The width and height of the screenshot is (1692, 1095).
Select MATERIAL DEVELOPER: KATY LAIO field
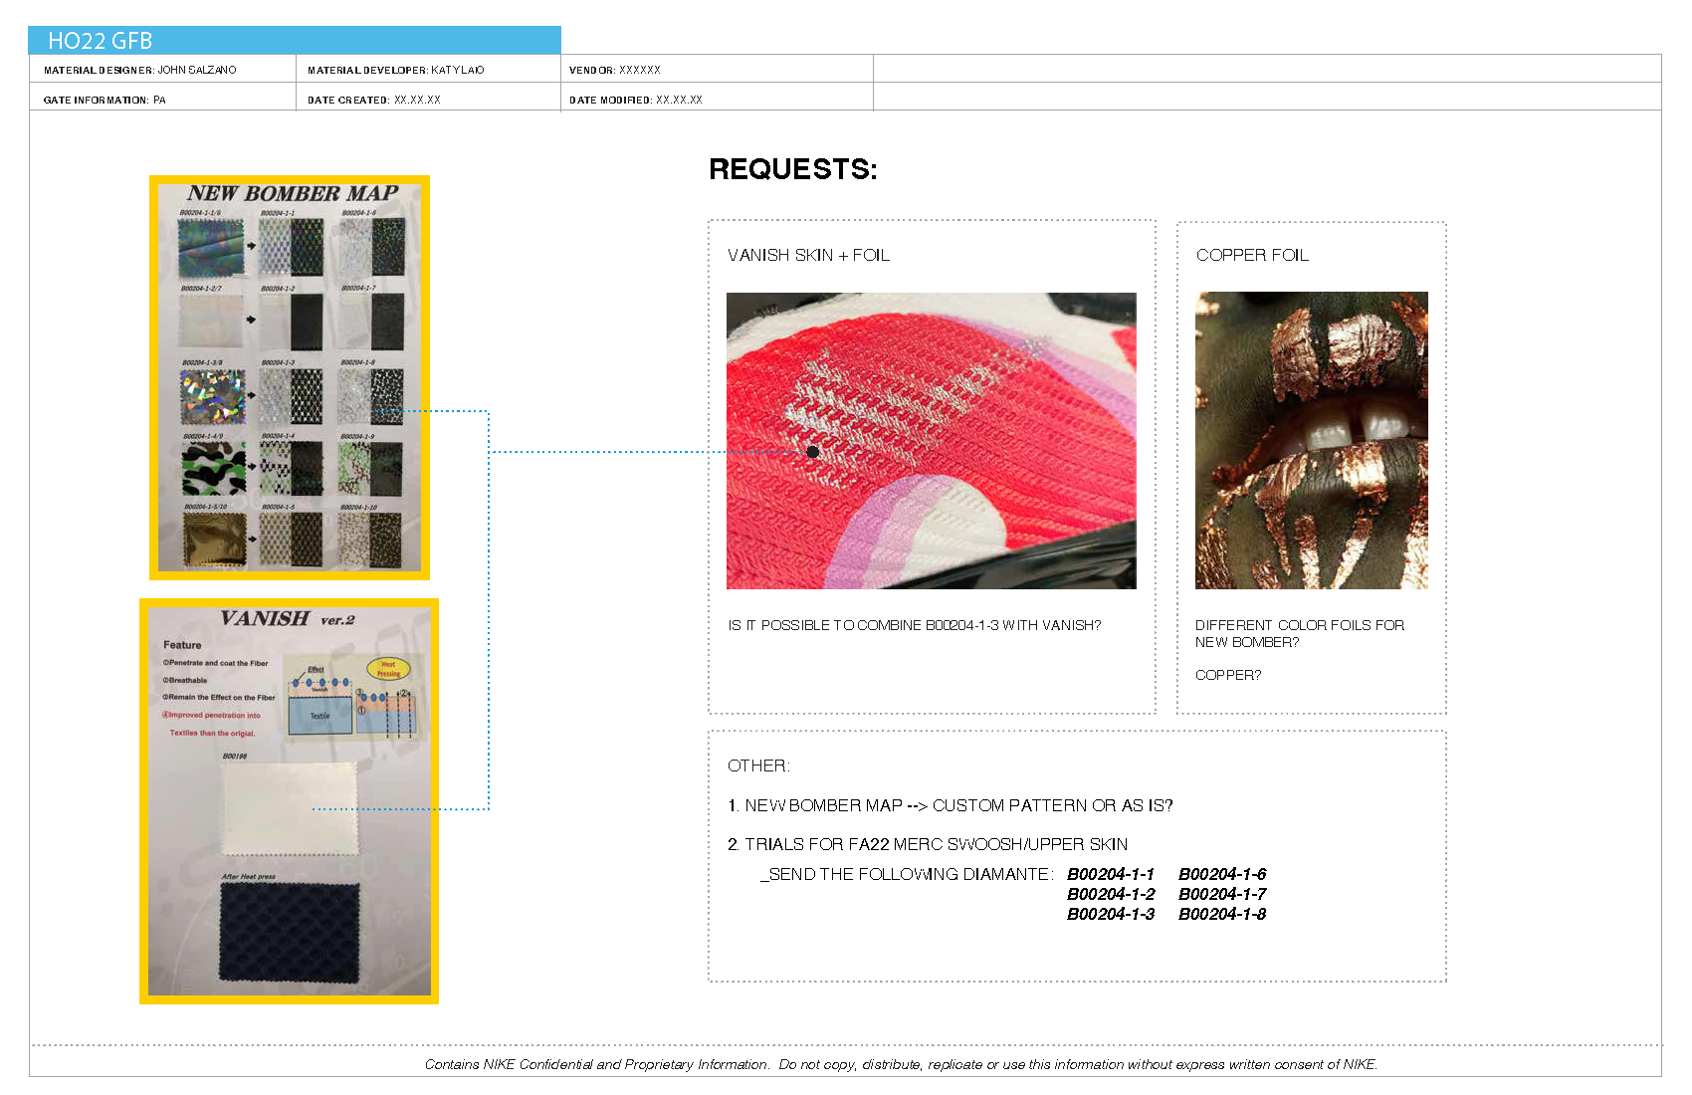[396, 70]
